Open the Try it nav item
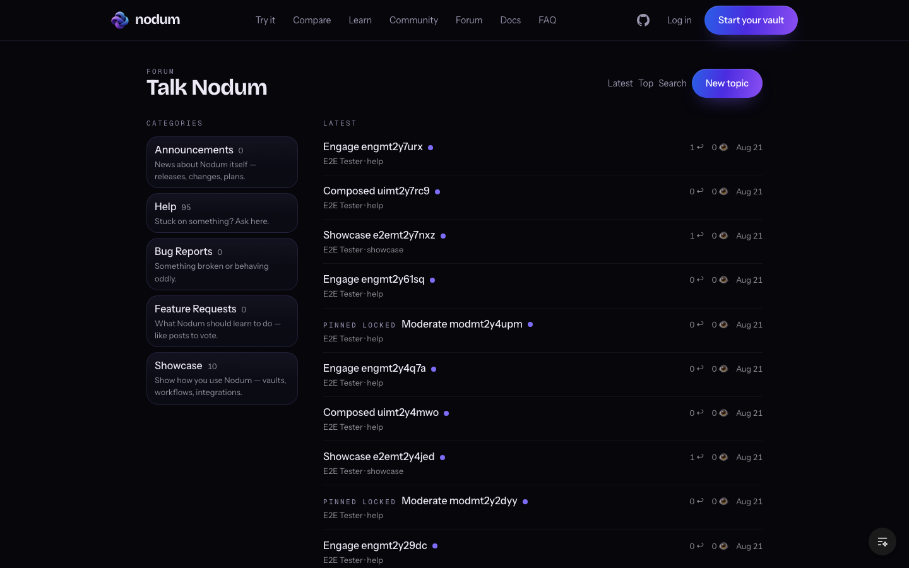 (265, 20)
